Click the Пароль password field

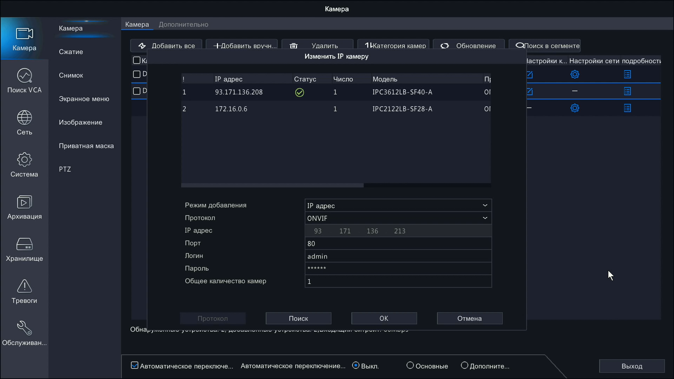tap(398, 268)
